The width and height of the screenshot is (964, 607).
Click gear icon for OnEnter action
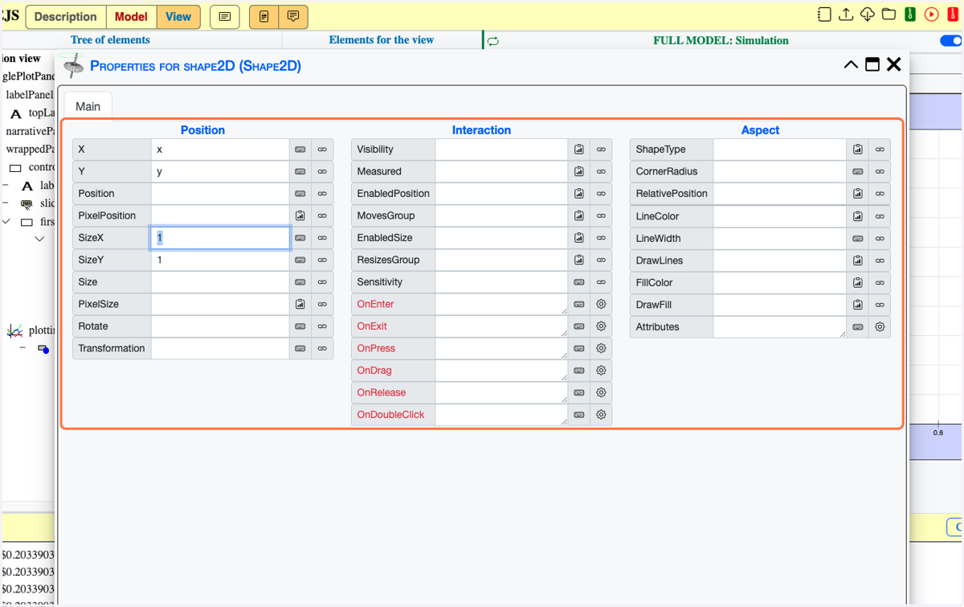[601, 304]
